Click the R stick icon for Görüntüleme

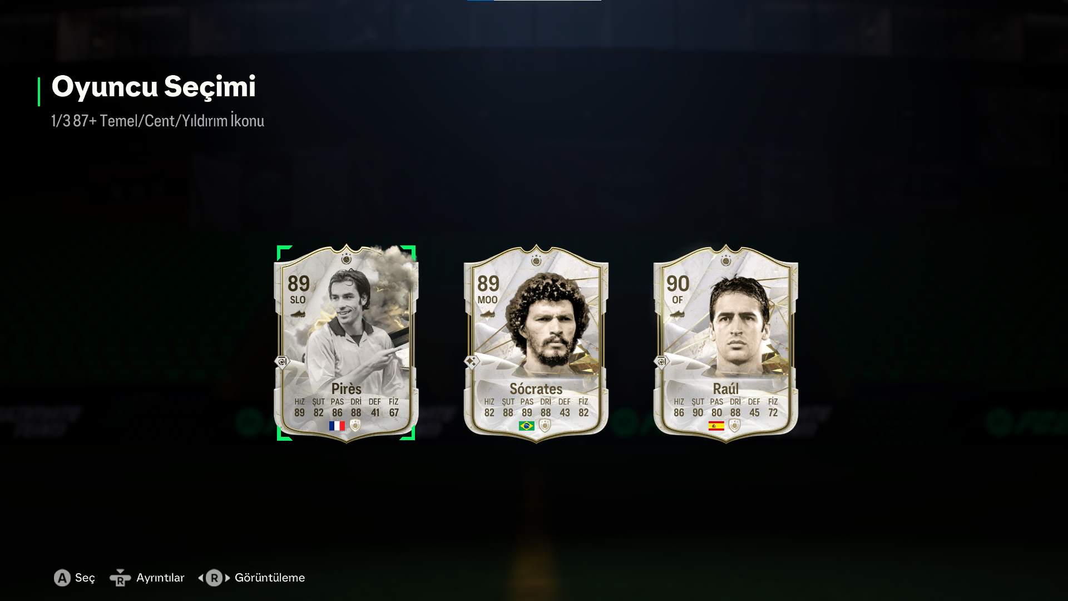(214, 578)
